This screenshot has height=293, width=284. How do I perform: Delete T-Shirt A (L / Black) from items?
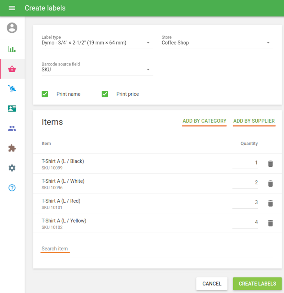pyautogui.click(x=270, y=164)
